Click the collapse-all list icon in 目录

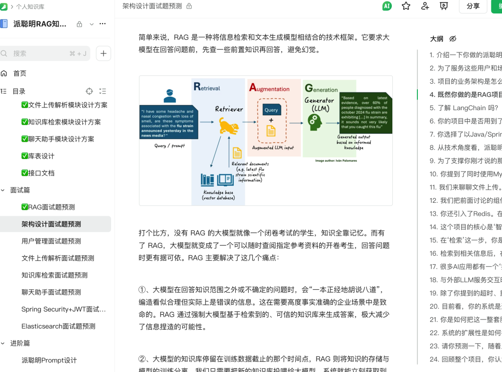click(x=103, y=91)
